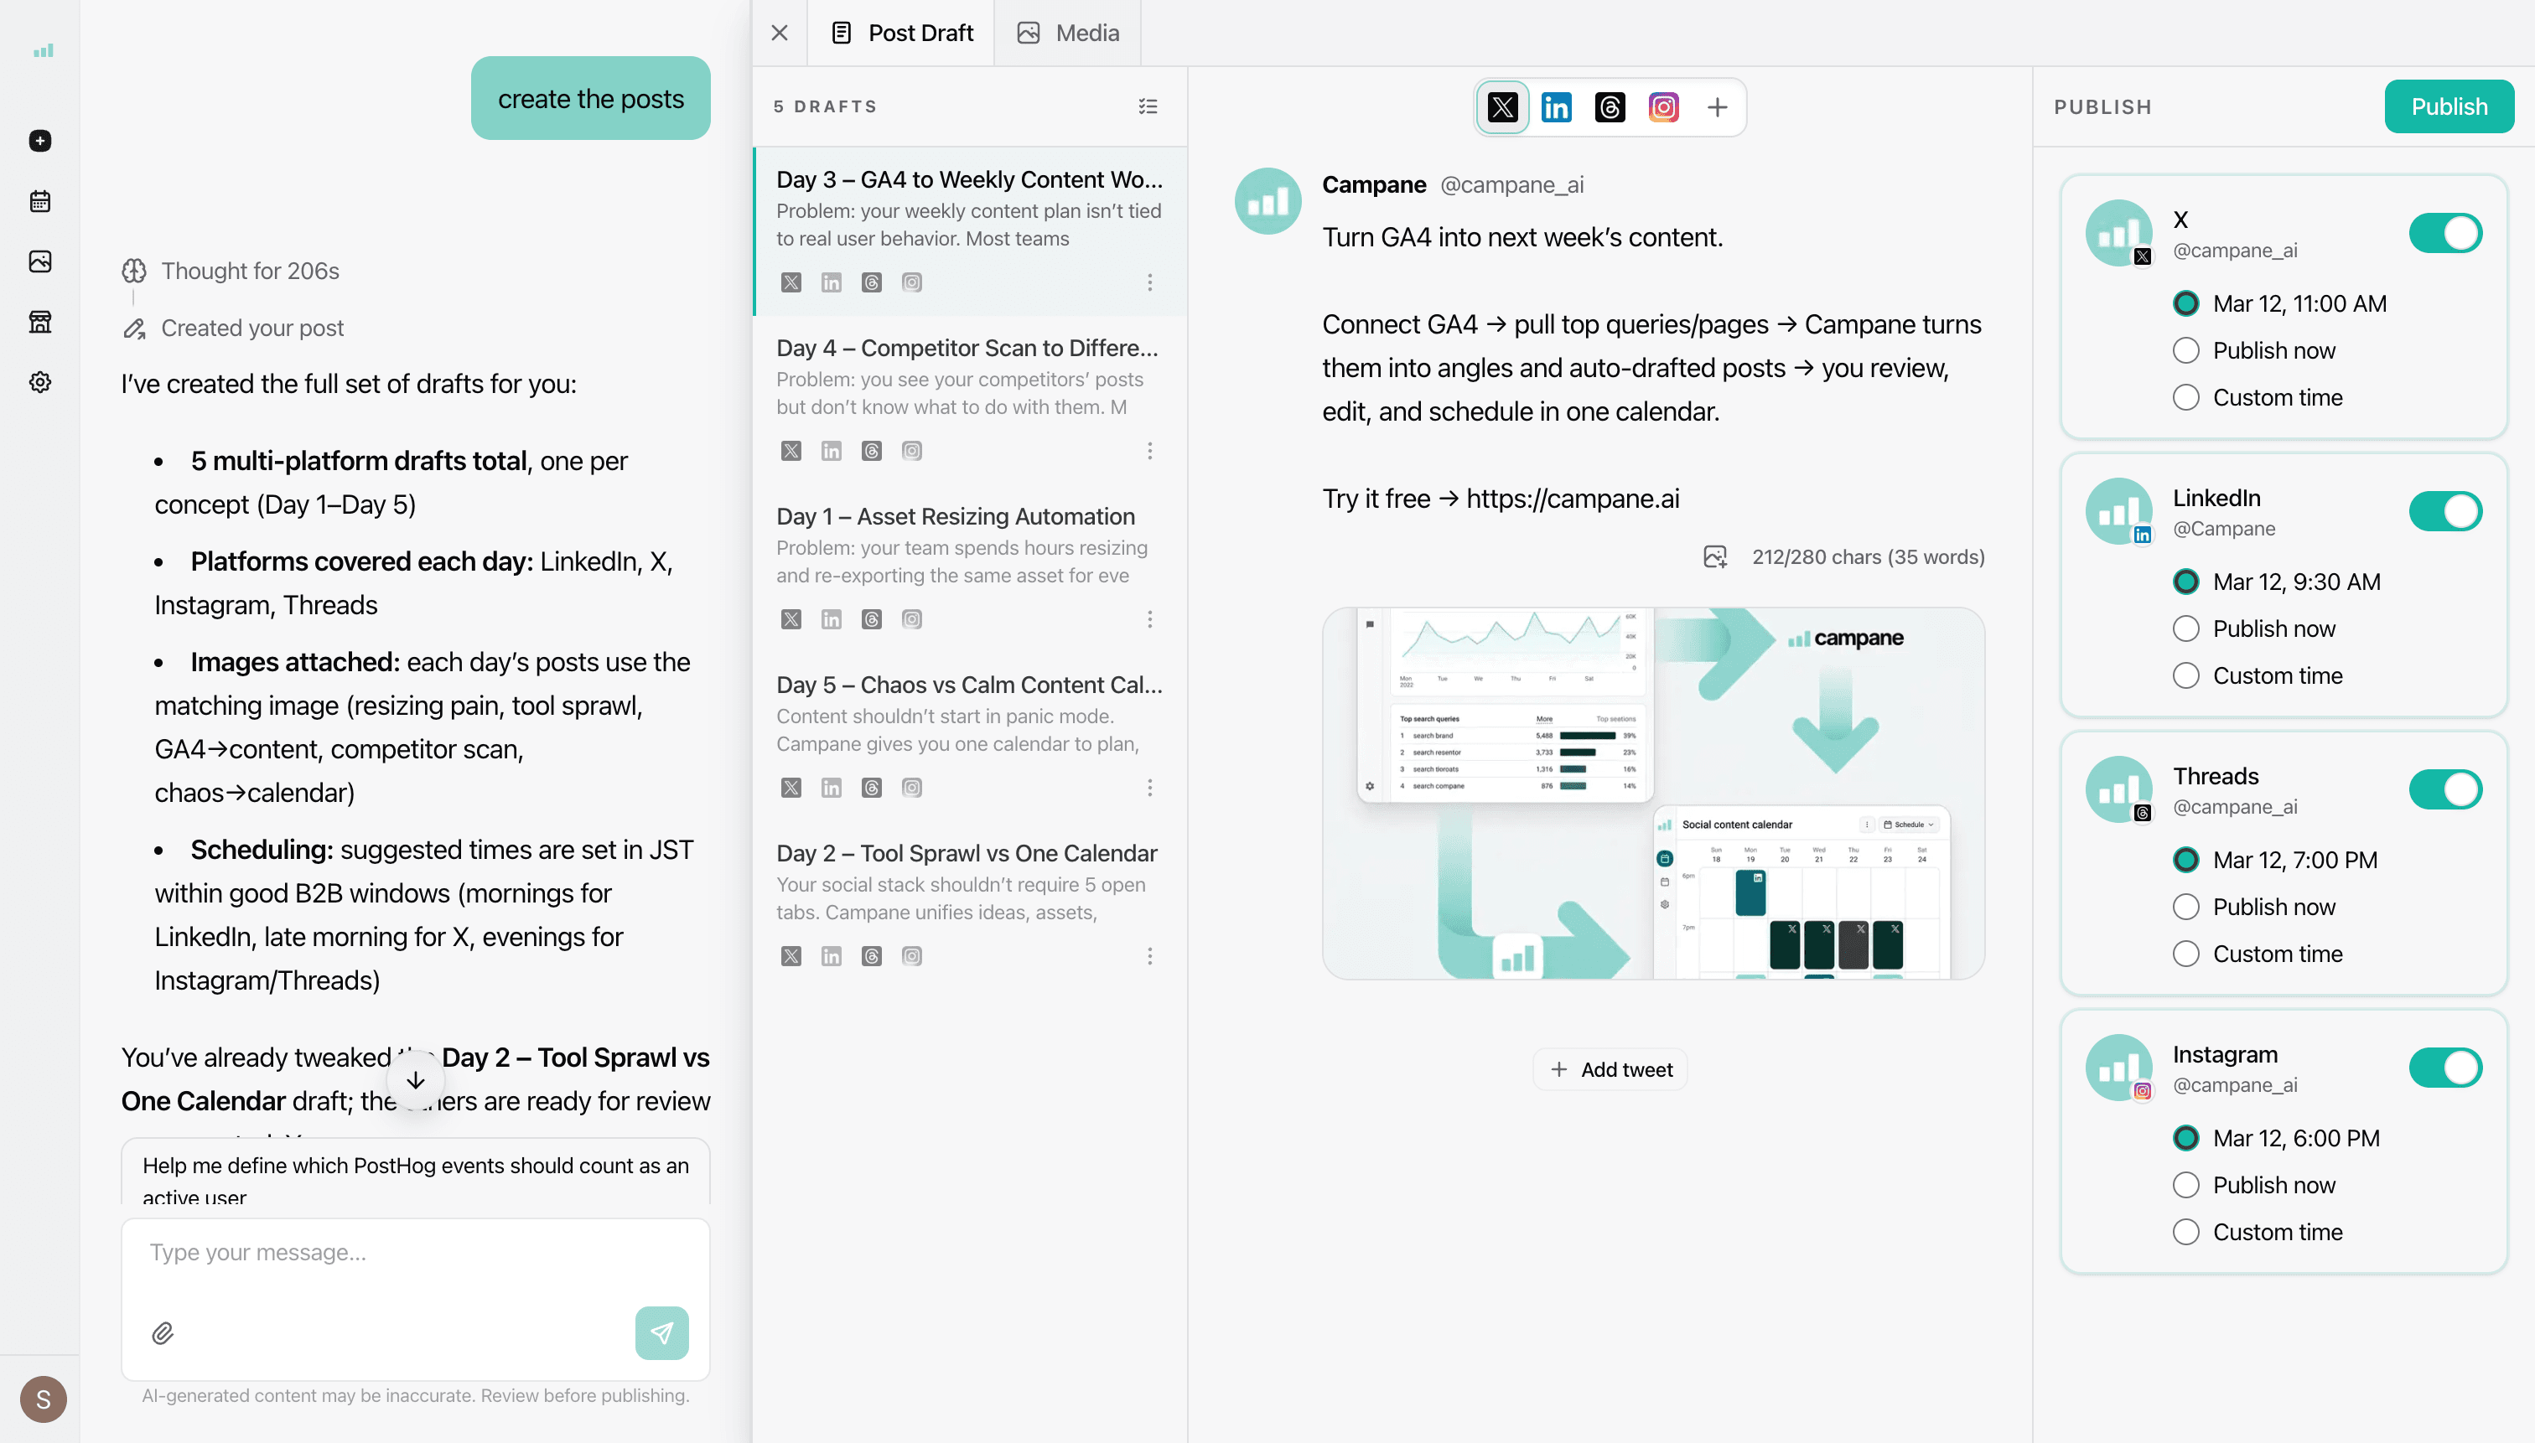This screenshot has height=1443, width=2535.
Task: Choose Custom time for Instagram
Action: click(2185, 1232)
